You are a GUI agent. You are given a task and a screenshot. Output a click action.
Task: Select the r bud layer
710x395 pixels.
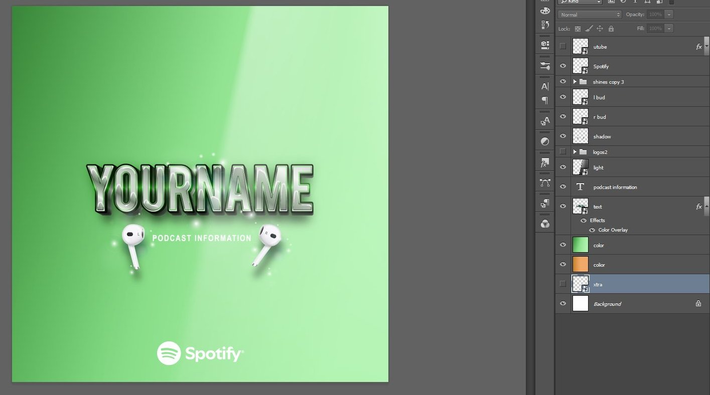(x=600, y=117)
